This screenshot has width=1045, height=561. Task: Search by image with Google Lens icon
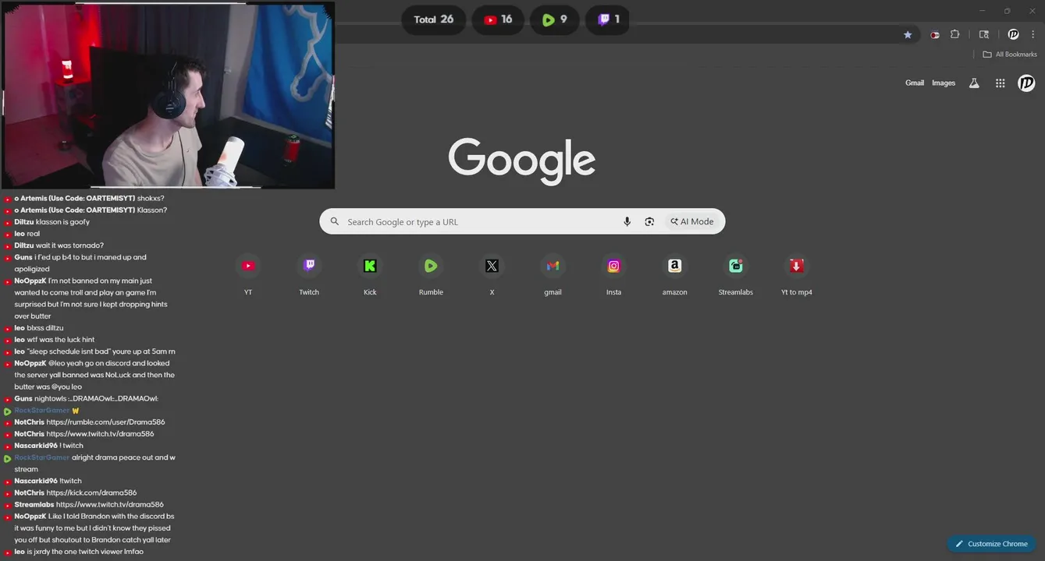(x=649, y=222)
